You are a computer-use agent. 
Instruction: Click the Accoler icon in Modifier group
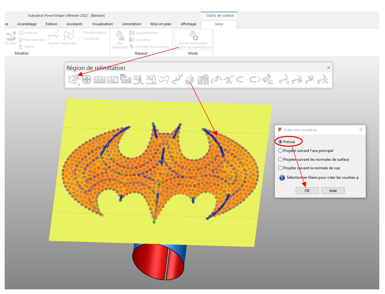(x=10, y=35)
